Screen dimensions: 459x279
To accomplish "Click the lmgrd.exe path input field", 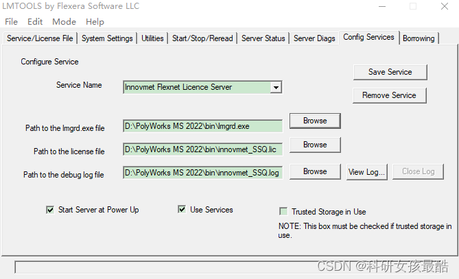I will (203, 126).
